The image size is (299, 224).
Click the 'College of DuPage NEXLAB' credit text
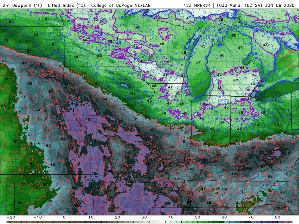click(121, 6)
